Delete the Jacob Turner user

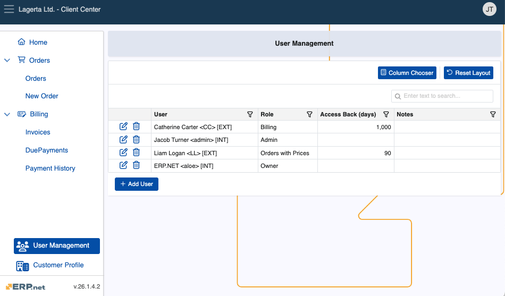coord(136,139)
